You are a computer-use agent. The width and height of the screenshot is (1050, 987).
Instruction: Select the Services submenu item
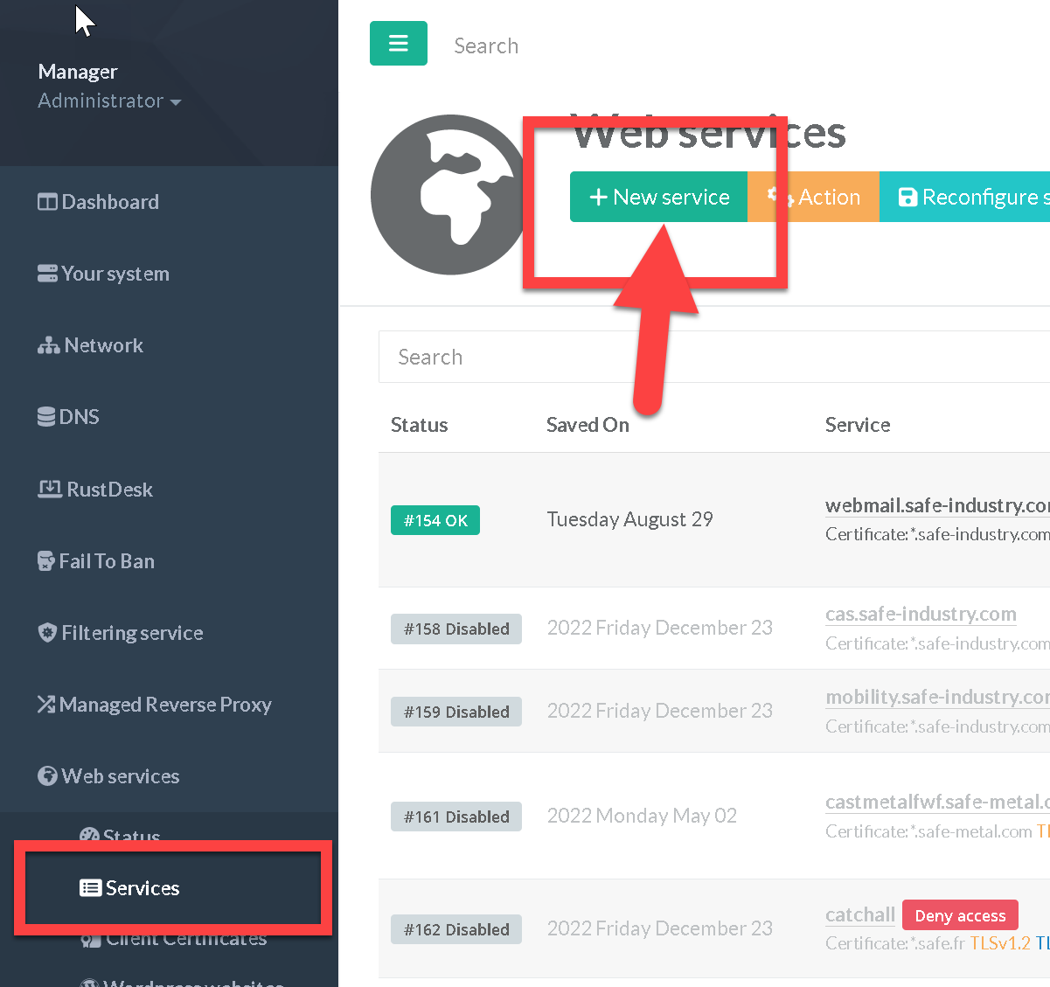(x=130, y=888)
